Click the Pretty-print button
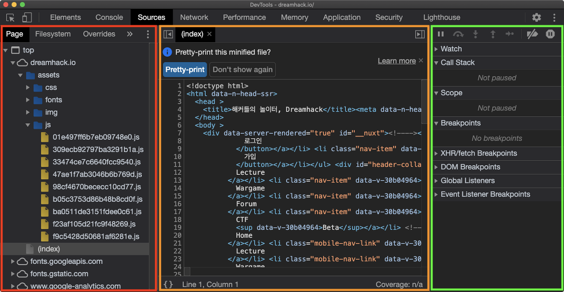This screenshot has height=292, width=564. pos(185,70)
